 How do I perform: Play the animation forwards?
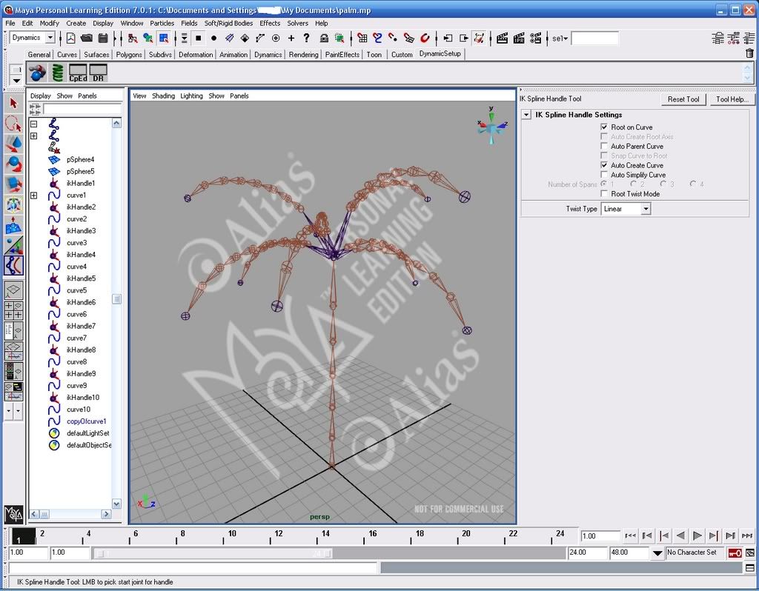tap(697, 535)
